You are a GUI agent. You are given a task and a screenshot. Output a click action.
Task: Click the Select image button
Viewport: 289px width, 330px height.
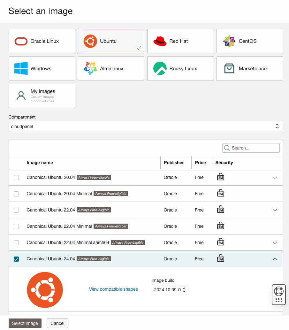coord(25,323)
